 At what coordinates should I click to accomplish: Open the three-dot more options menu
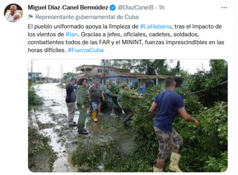point(224,8)
